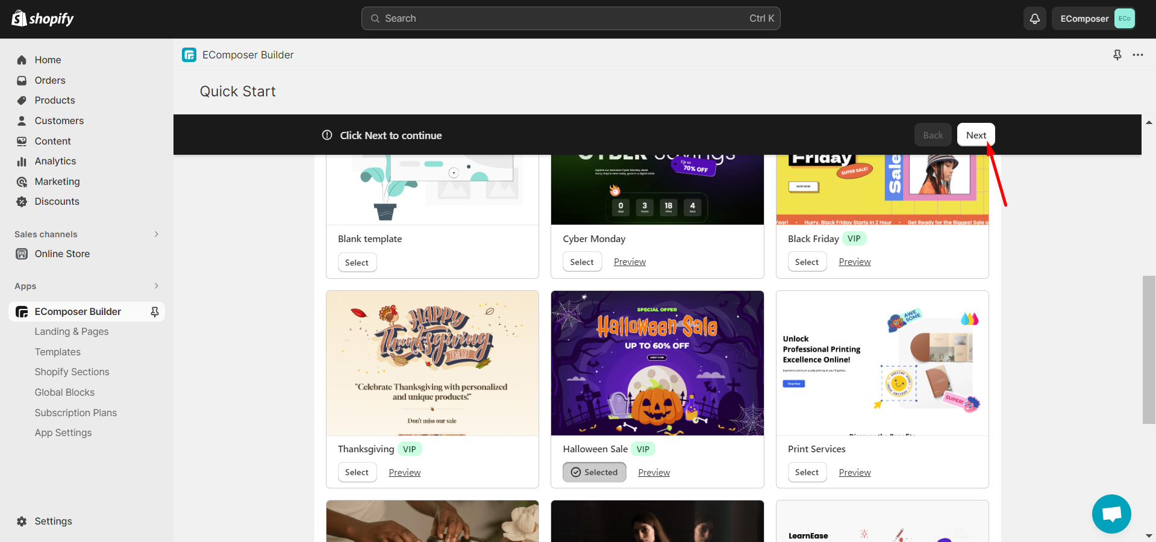
Task: Select the Thanksgiving template
Action: point(357,472)
